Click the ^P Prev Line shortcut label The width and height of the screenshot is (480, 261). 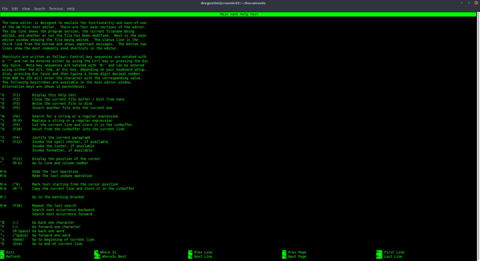[200, 252]
